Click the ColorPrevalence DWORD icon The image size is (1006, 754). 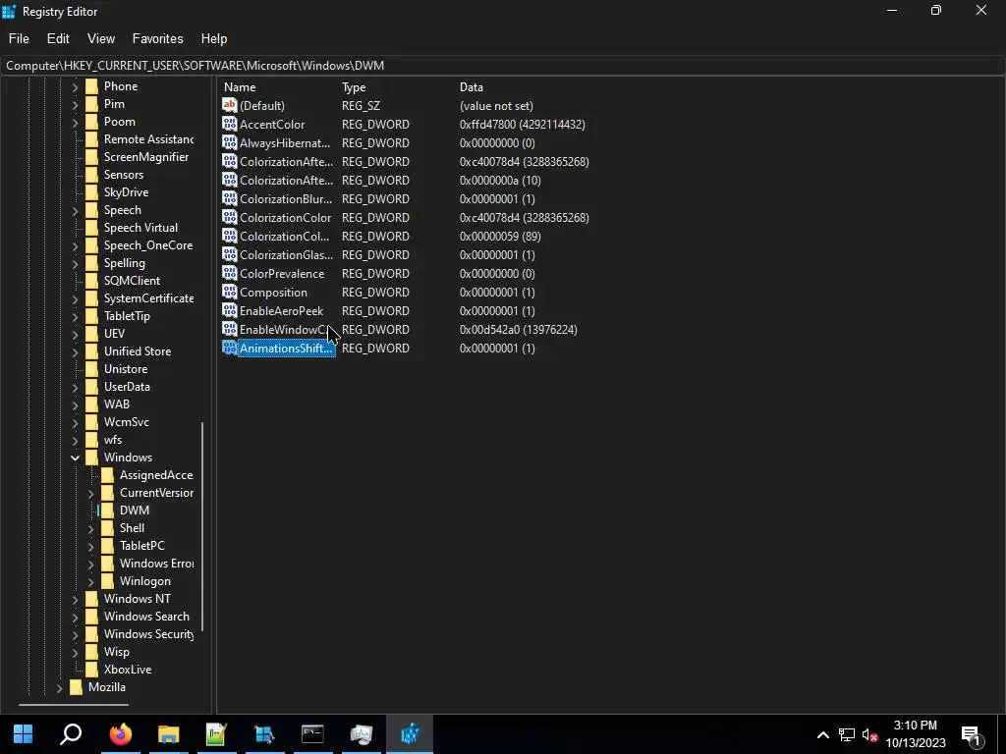click(x=229, y=273)
